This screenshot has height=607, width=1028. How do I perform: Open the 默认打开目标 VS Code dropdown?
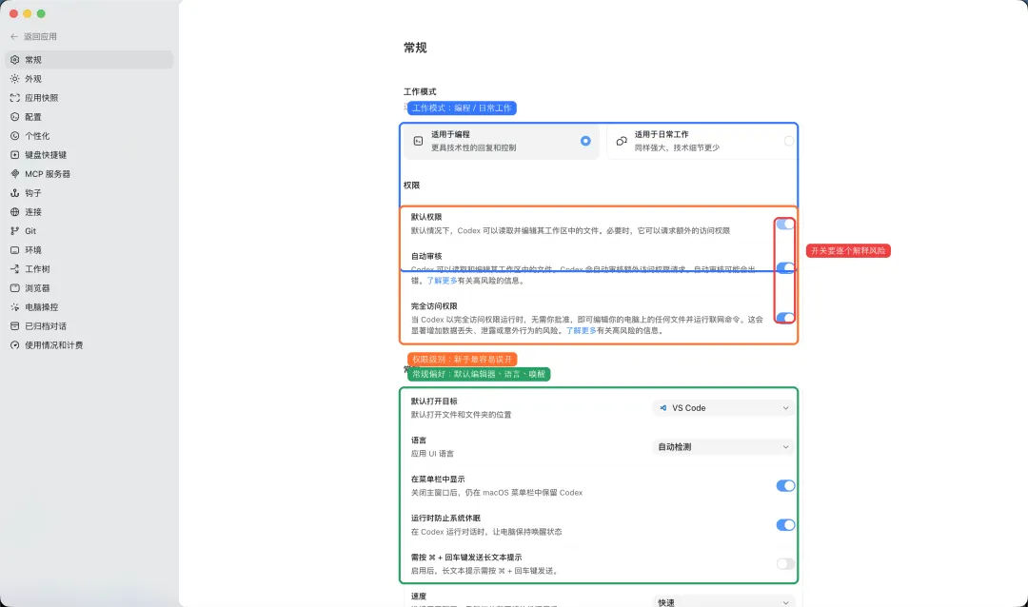pyautogui.click(x=723, y=408)
